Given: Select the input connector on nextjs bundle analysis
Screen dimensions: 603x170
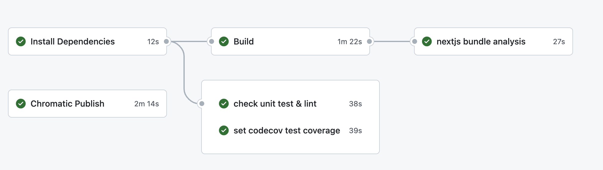Looking at the screenshot, I should [x=414, y=41].
